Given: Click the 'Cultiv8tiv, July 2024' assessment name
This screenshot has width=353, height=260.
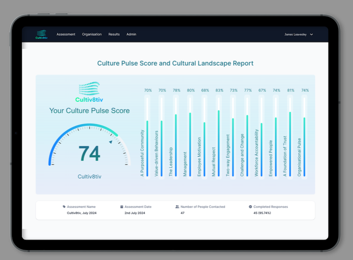Looking at the screenshot, I should (x=82, y=213).
